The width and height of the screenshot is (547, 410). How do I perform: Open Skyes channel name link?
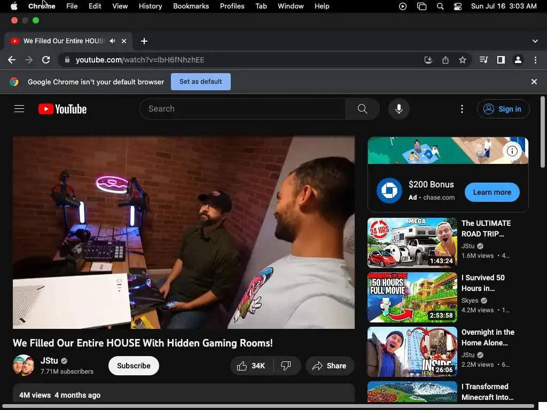coord(470,301)
